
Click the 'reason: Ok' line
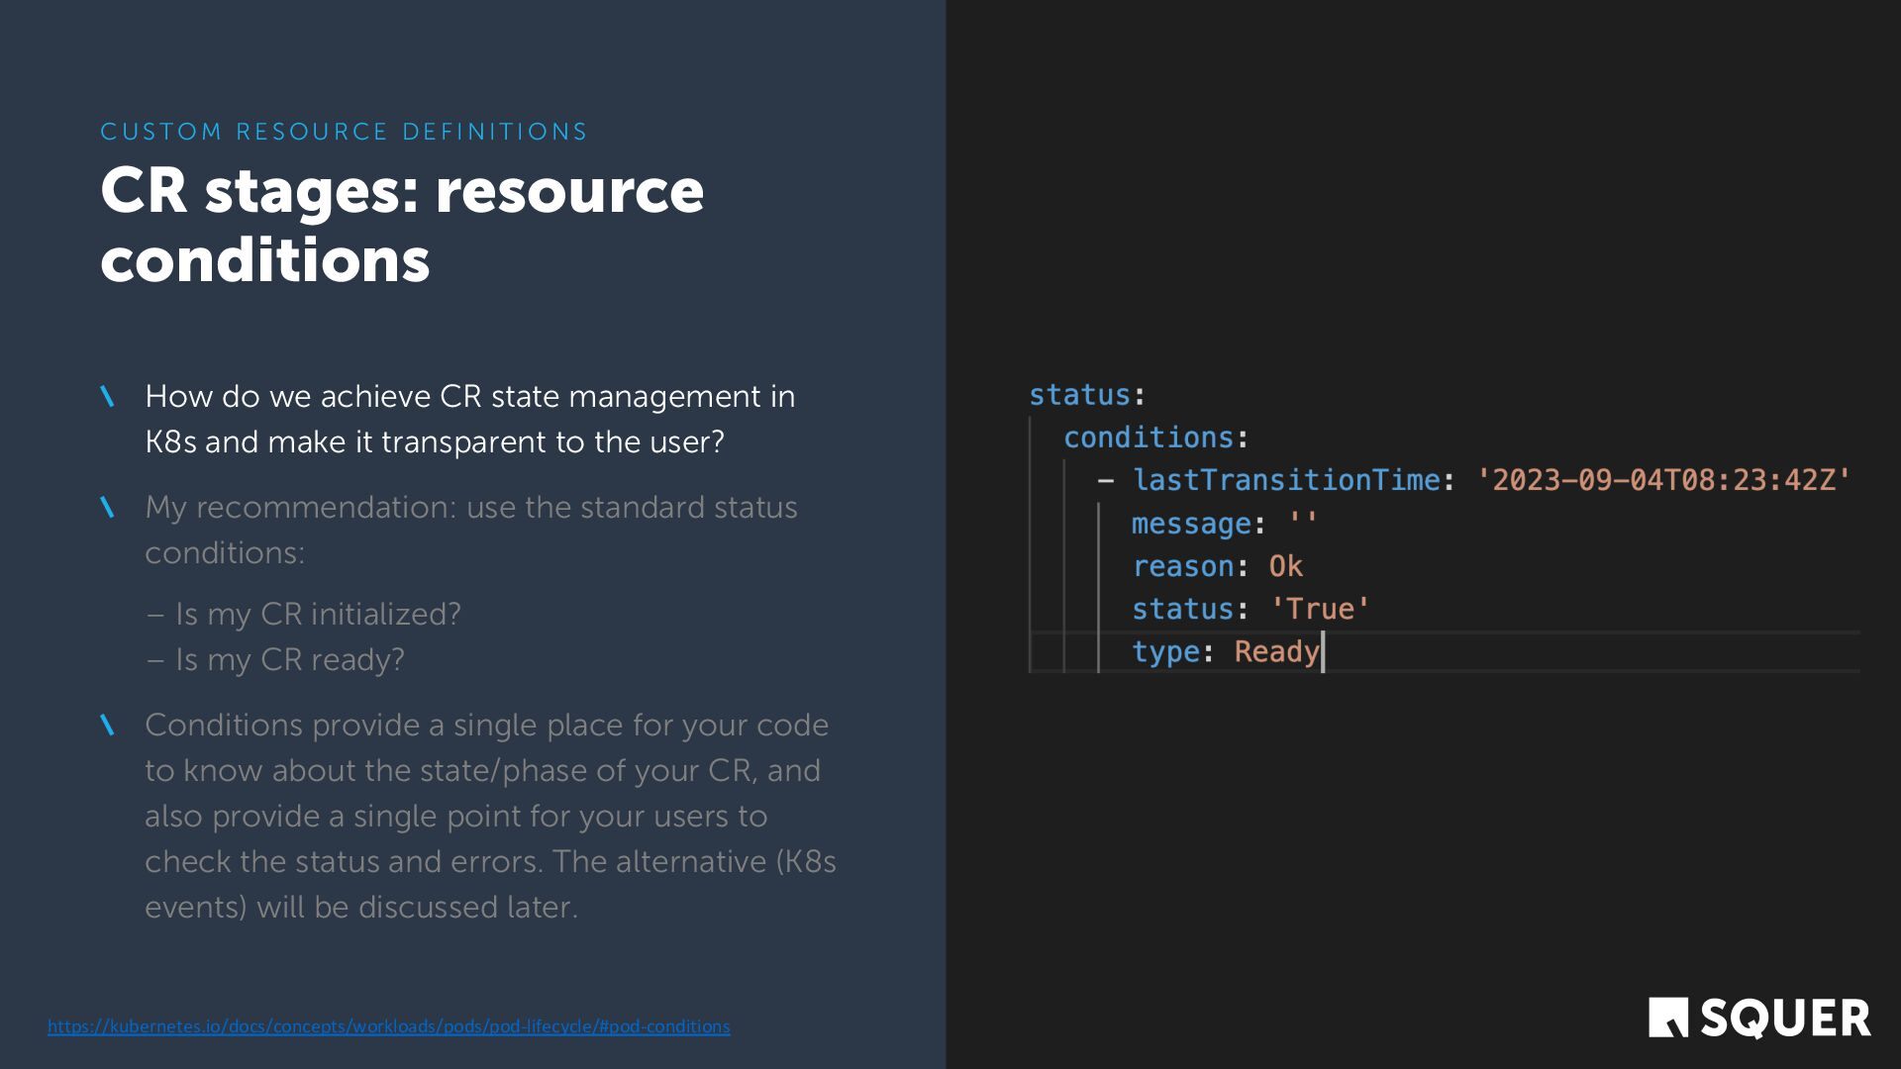pos(1217,566)
